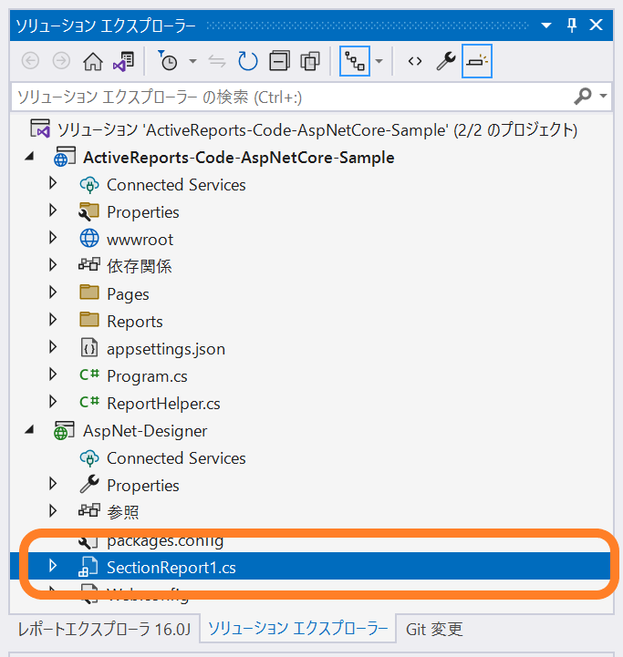Viewport: 623px width, 657px height.
Task: Open the search options dropdown arrow
Action: pyautogui.click(x=603, y=96)
